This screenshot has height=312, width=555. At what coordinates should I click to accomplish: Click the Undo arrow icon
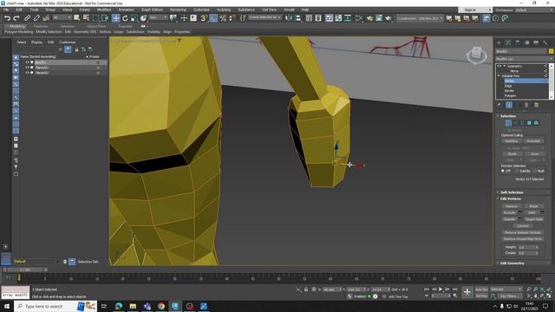[7, 17]
